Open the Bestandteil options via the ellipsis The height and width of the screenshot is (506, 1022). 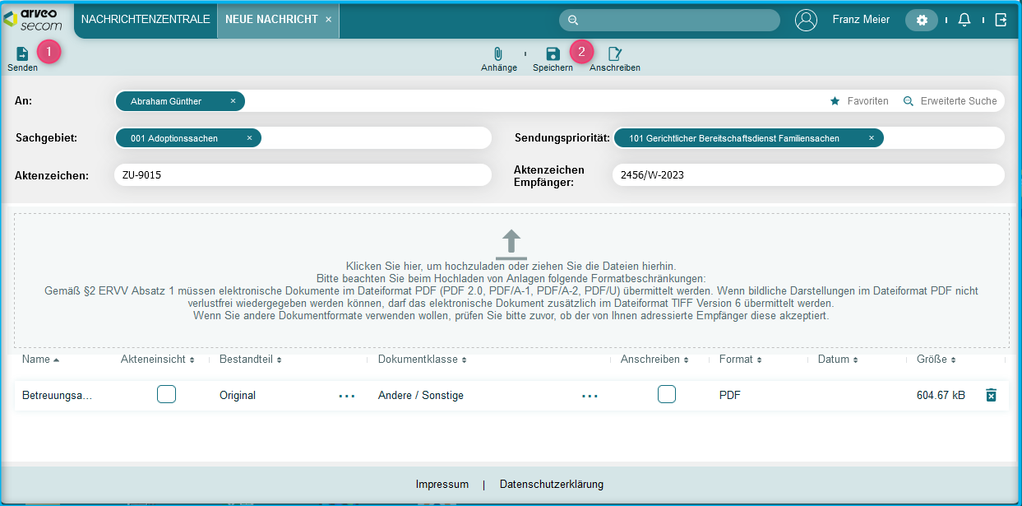(346, 395)
